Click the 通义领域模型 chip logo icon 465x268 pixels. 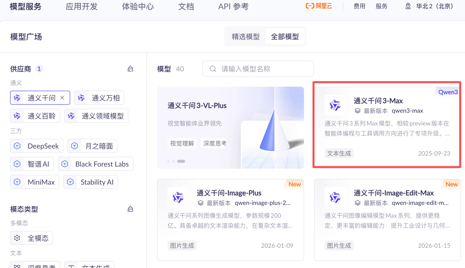pyautogui.click(x=71, y=116)
